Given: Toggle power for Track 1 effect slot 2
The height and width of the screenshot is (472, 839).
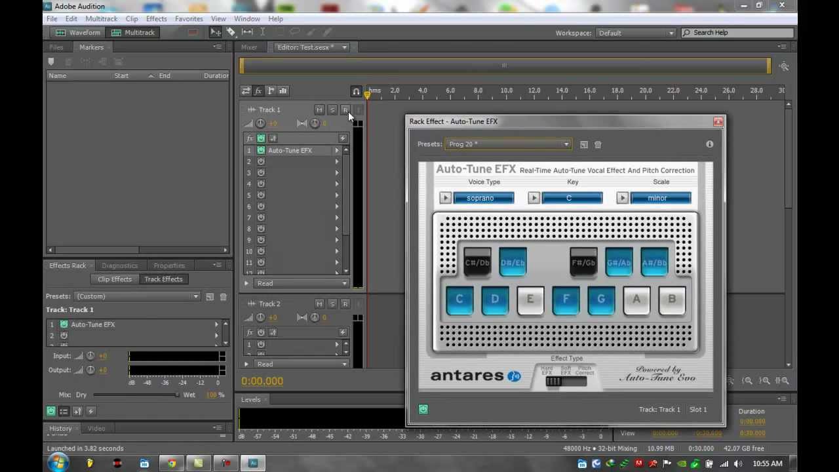Looking at the screenshot, I should click(261, 161).
